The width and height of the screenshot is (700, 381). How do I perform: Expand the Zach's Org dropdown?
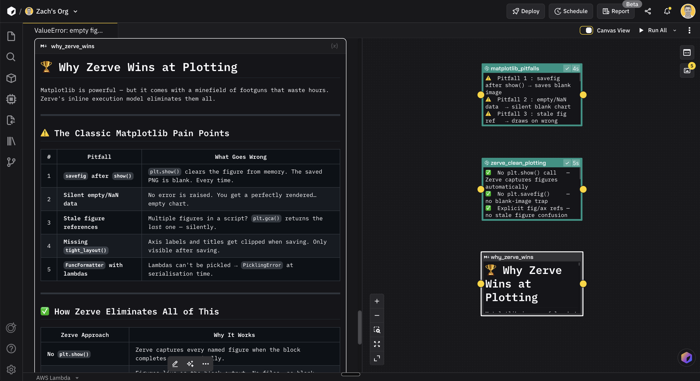75,11
